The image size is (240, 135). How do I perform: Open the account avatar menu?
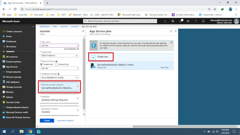[236, 21]
